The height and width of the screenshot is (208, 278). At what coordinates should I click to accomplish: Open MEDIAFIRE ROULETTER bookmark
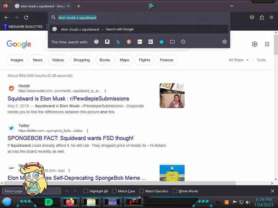coord(23,27)
